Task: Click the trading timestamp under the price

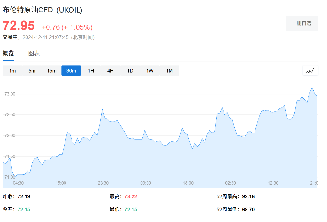Action: [49, 37]
